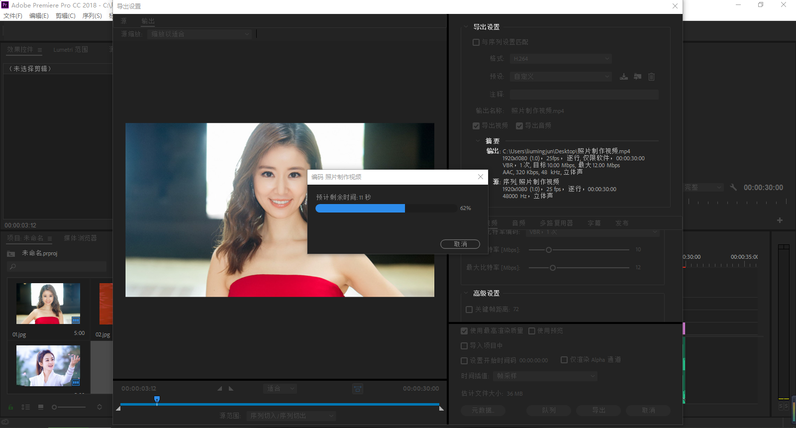Click the left solo S button on audio meter
Viewport: 796px width, 428px height.
click(x=781, y=407)
